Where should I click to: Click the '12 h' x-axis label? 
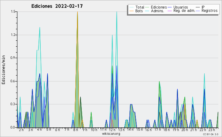(112, 130)
